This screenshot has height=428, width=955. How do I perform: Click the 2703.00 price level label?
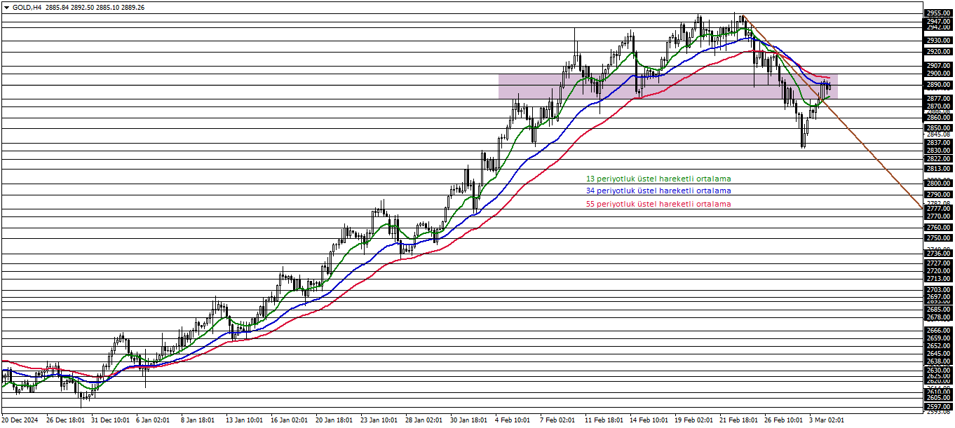coord(938,289)
